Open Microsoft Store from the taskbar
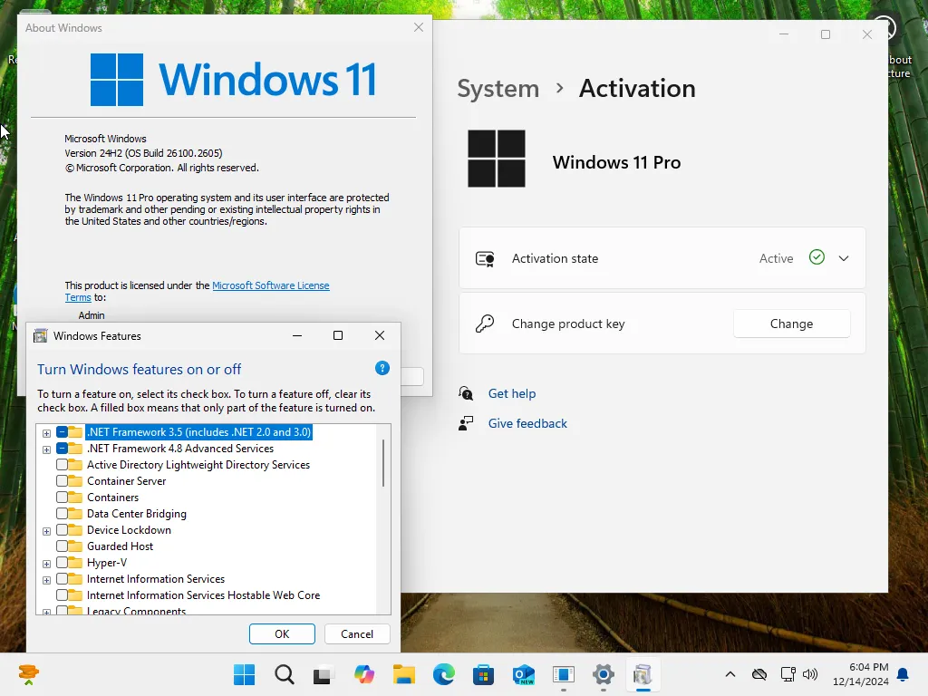Image resolution: width=928 pixels, height=696 pixels. (484, 674)
